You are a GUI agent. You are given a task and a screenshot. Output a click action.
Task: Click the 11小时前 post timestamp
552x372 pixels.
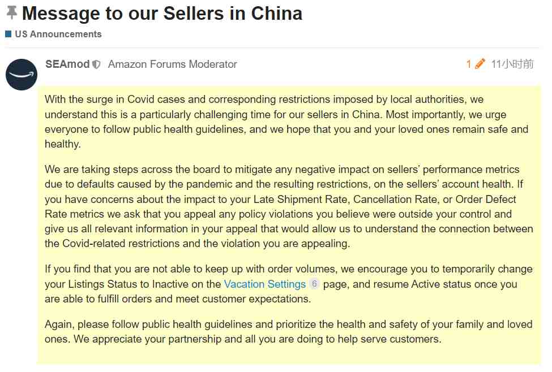point(512,64)
